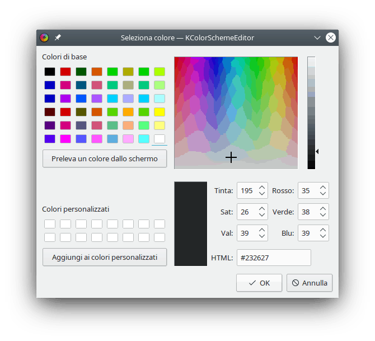Click the KColorSchemeEditor app icon in title bar
The height and width of the screenshot is (341, 375).
coord(44,38)
